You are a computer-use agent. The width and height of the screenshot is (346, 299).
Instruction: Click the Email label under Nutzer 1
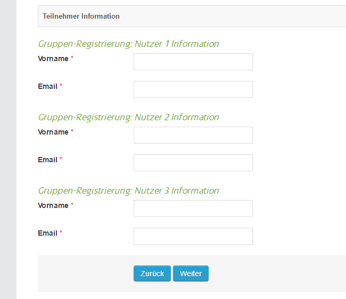point(47,86)
